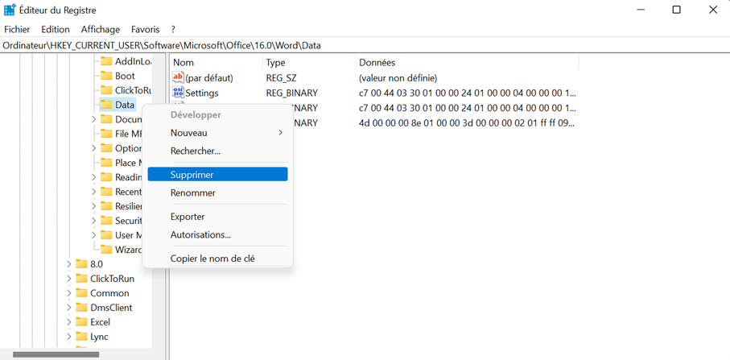
Task: Sort by the Type column header
Action: click(309, 62)
